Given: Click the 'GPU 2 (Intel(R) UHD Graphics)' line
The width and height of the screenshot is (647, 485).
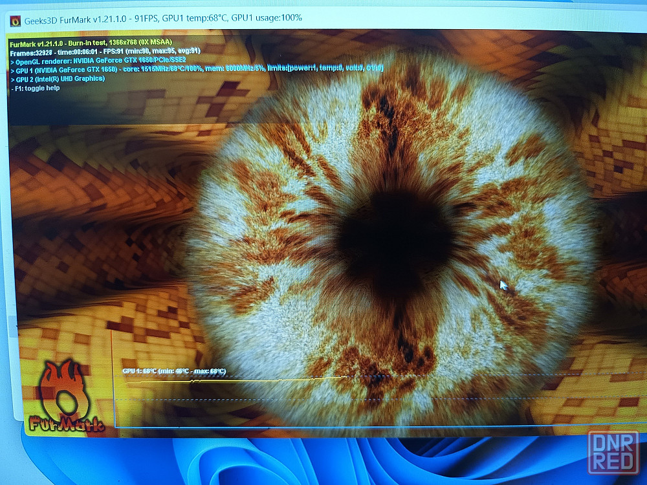Looking at the screenshot, I should (x=58, y=79).
